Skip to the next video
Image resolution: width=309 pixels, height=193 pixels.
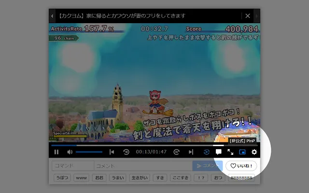tap(191, 152)
